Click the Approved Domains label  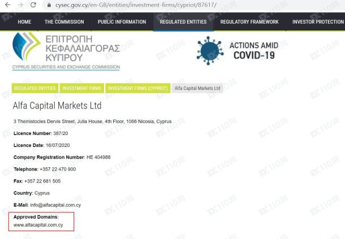36,217
